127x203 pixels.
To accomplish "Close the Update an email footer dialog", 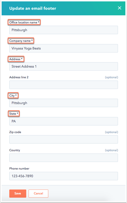I will pyautogui.click(x=119, y=8).
